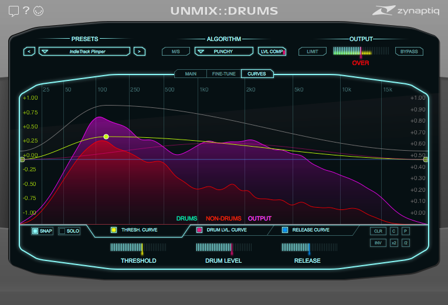The image size is (448, 305).
Task: Click the Zynaptiq logo
Action: (x=405, y=11)
